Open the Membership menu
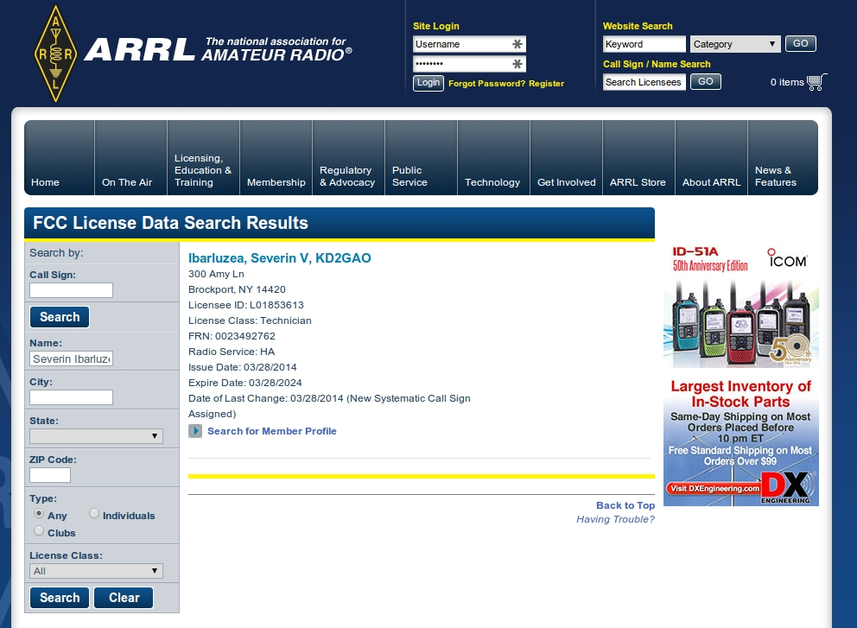This screenshot has height=628, width=857. coord(276,158)
